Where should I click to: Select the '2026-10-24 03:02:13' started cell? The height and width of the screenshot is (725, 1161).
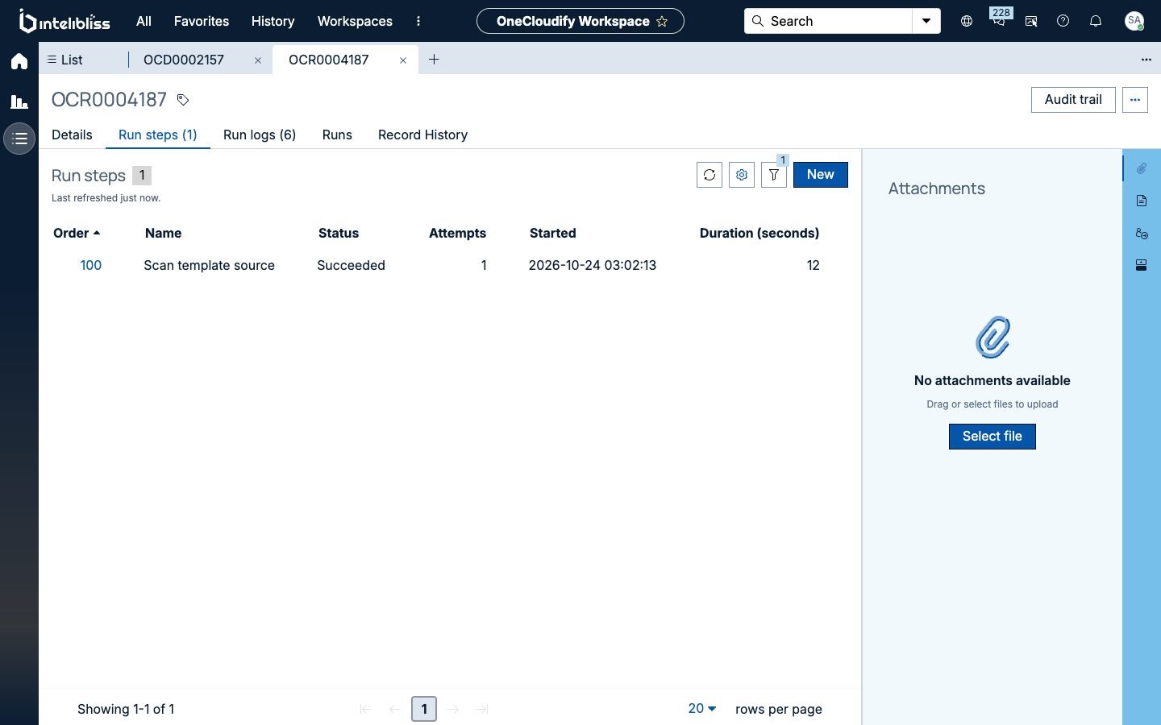[x=593, y=265]
